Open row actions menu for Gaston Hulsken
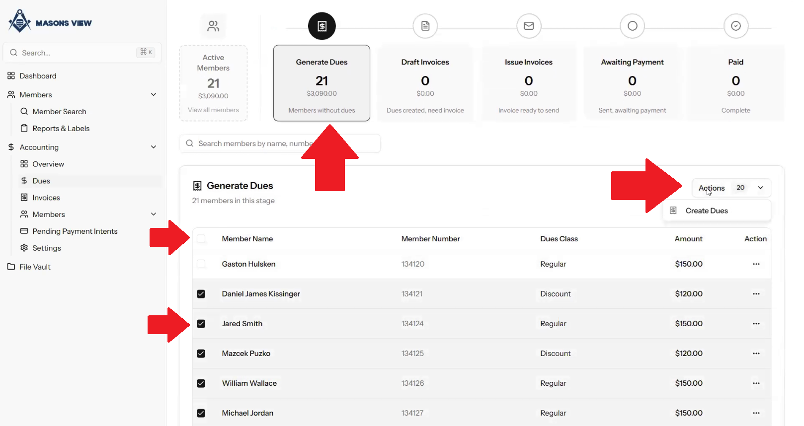Image resolution: width=804 pixels, height=426 pixels. coord(756,264)
